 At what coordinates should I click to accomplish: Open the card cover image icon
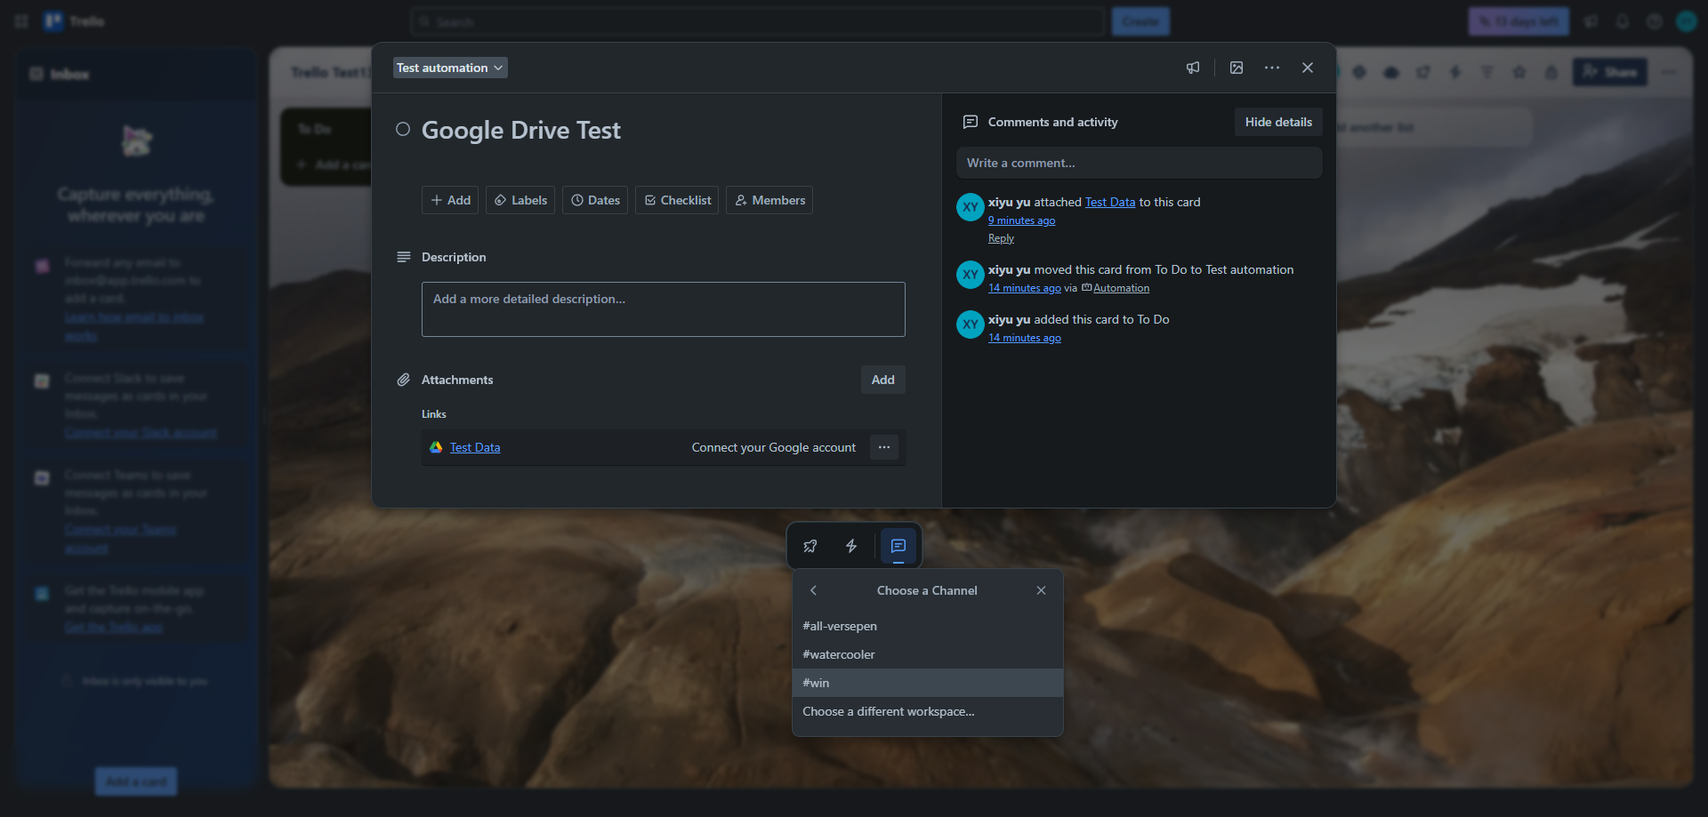(x=1237, y=68)
